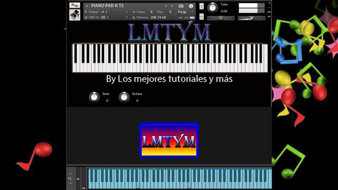Shift keyboard octave down with lower arrow
This screenshot has width=338, height=190.
click(70, 183)
